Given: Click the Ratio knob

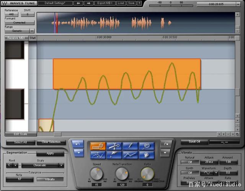Looking at the screenshot, I should 147,174.
